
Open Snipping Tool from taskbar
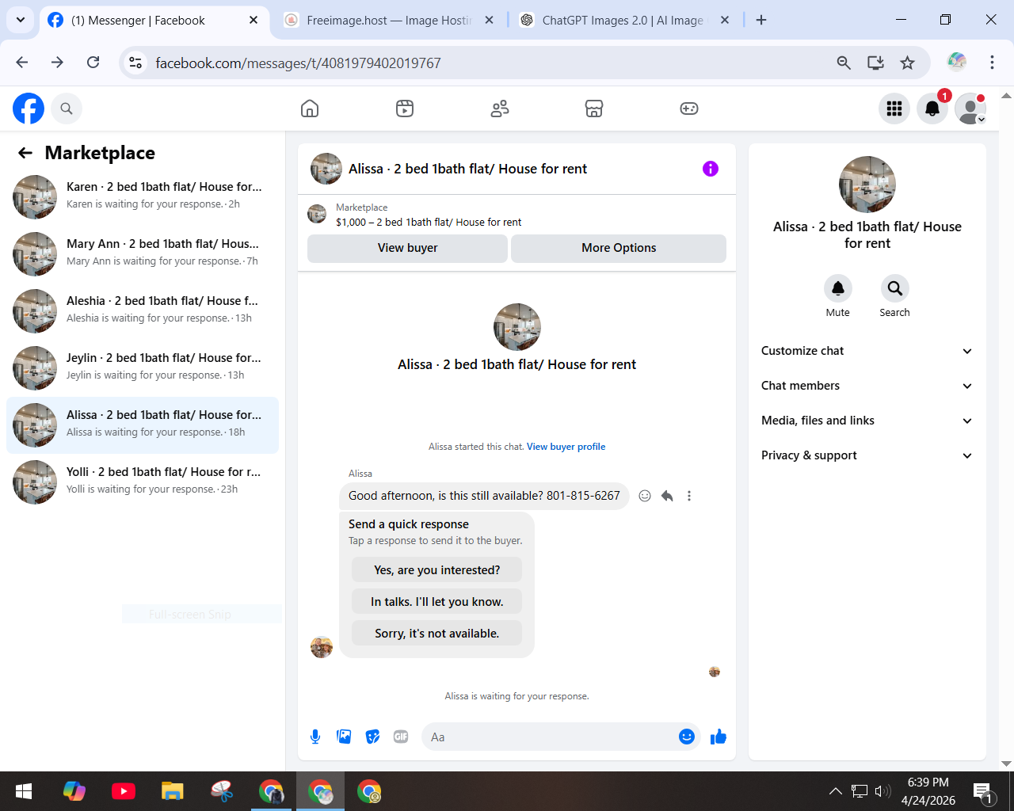point(222,791)
